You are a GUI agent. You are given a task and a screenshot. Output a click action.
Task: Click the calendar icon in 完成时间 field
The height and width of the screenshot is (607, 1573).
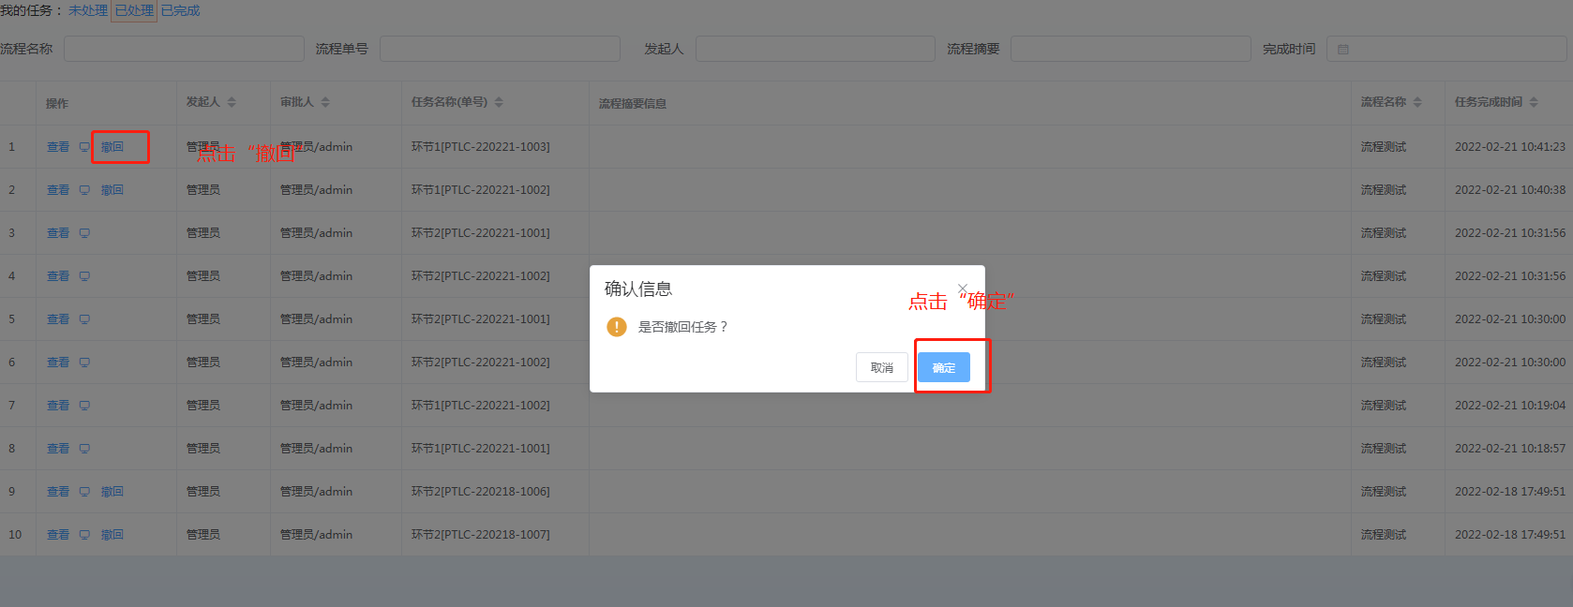coord(1343,50)
